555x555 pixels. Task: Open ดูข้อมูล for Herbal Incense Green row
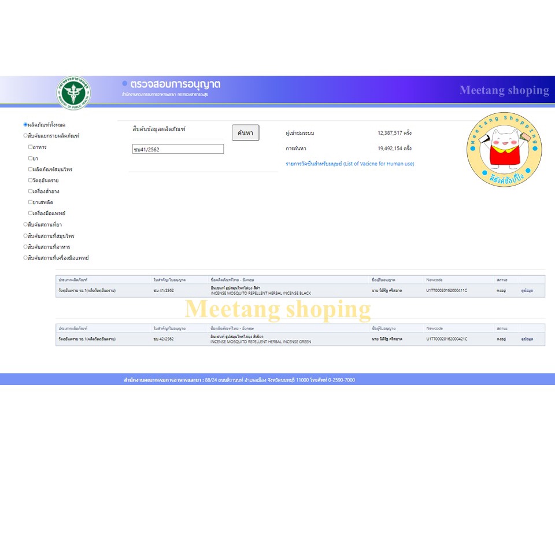(527, 339)
